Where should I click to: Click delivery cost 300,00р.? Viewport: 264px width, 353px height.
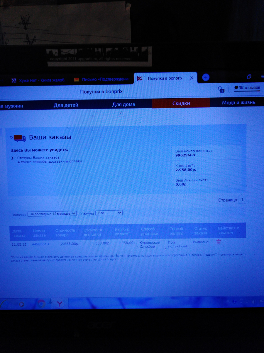103,244
